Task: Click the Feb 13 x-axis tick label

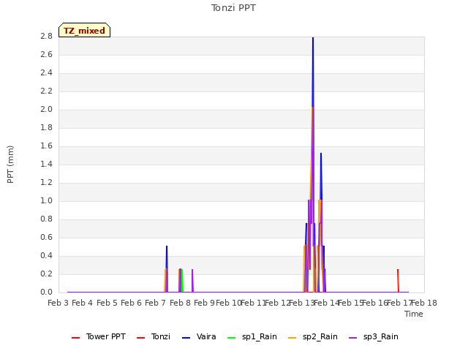Action: point(302,303)
